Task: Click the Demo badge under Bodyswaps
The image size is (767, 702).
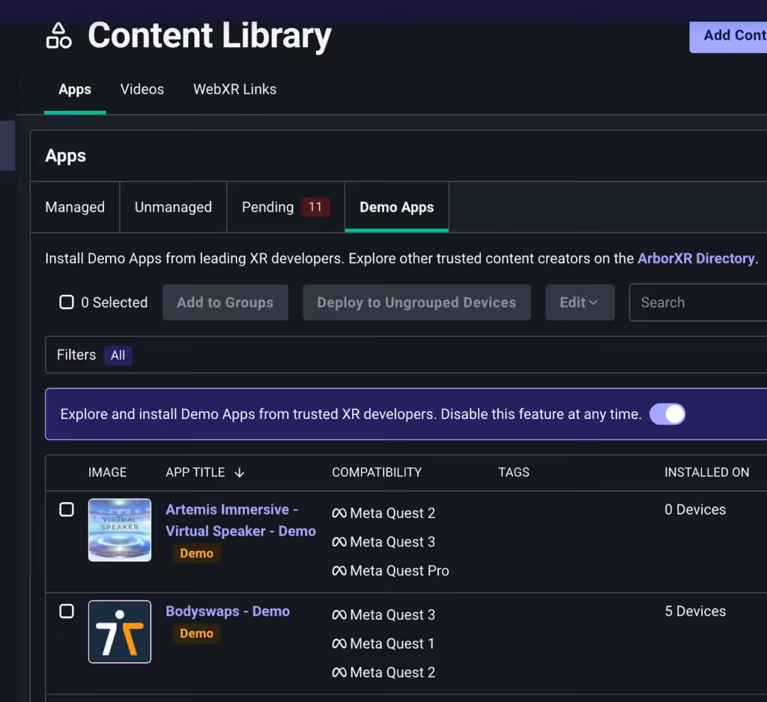Action: [197, 634]
